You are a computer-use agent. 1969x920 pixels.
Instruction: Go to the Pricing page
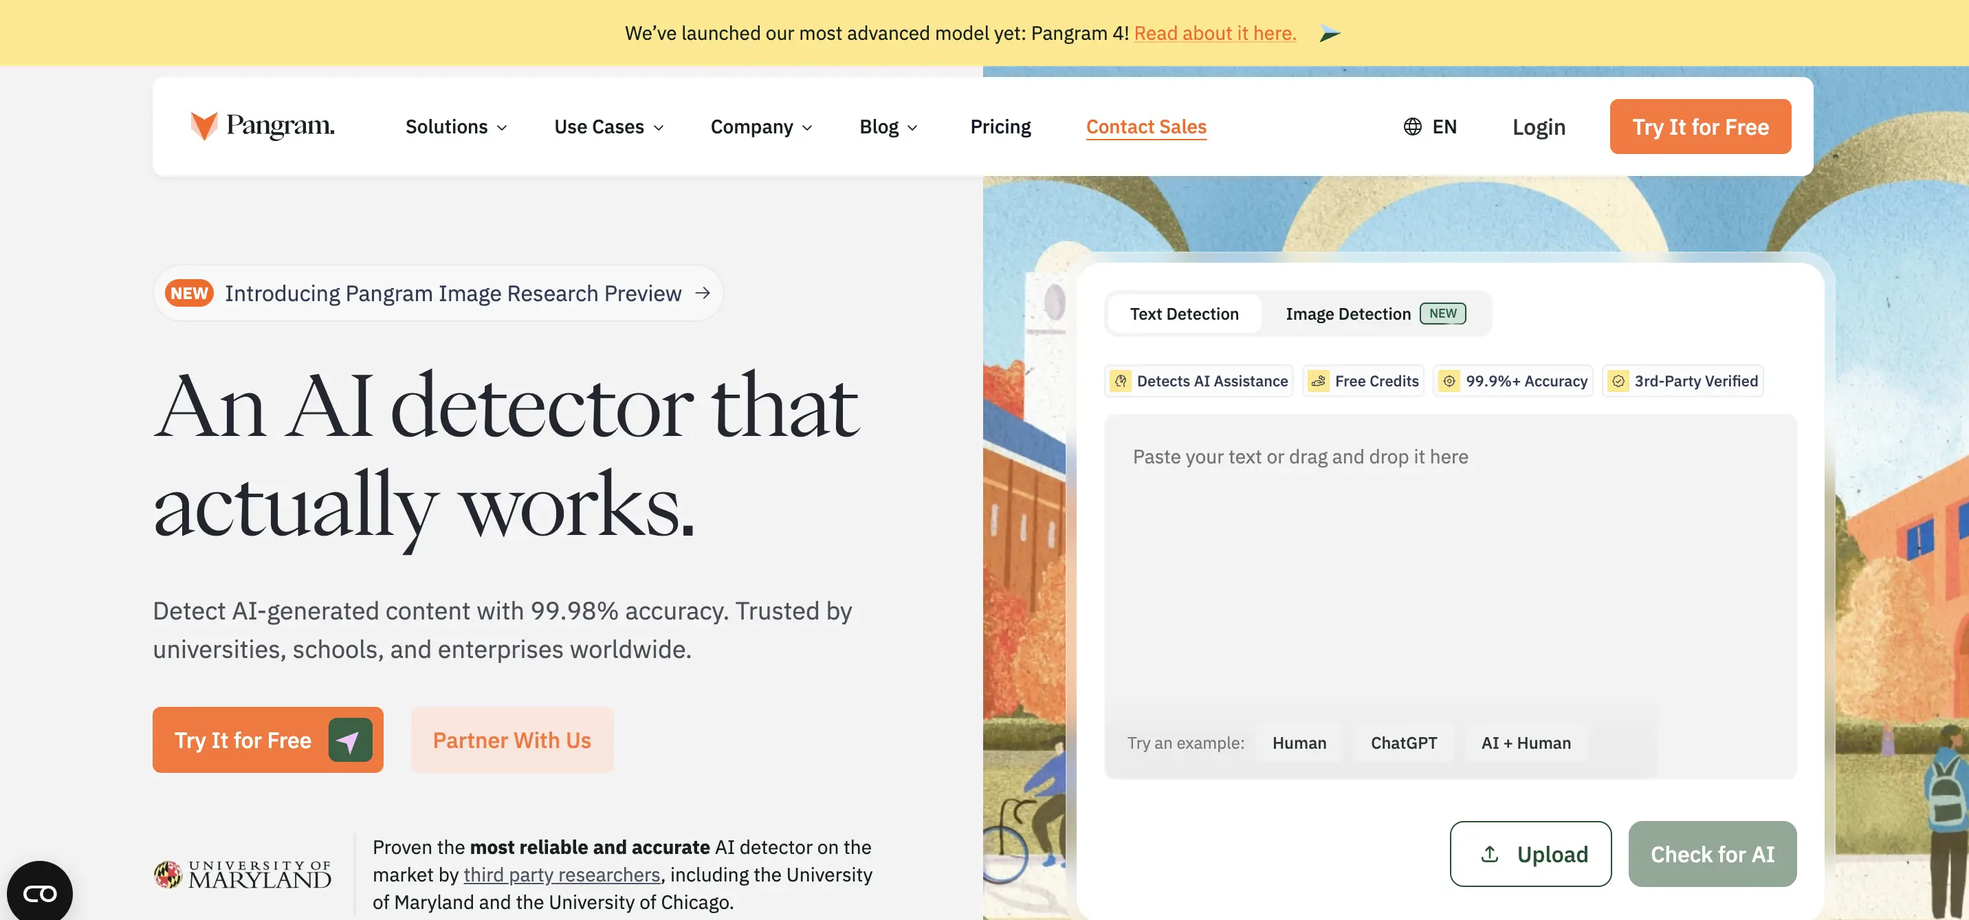click(x=1000, y=127)
